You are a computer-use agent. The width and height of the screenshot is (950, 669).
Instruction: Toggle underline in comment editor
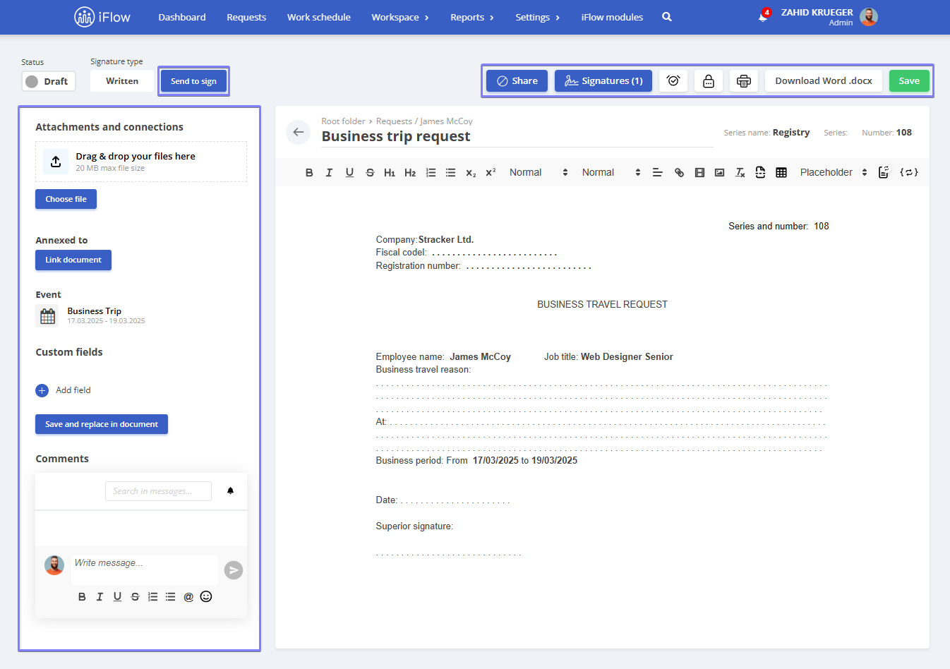click(x=117, y=597)
